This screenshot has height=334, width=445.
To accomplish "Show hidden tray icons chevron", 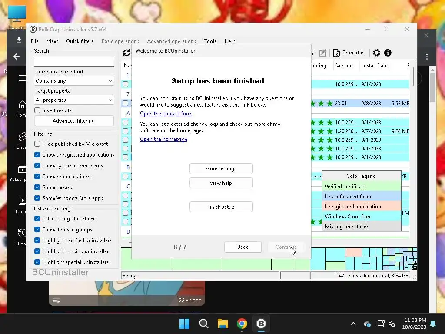I will pyautogui.click(x=353, y=324).
